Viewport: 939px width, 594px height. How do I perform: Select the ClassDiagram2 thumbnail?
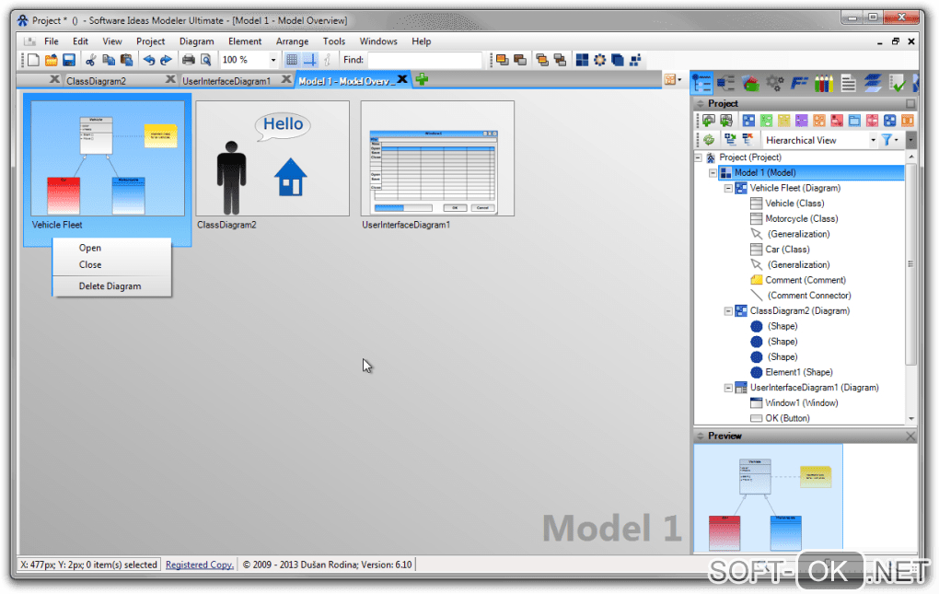click(x=272, y=158)
